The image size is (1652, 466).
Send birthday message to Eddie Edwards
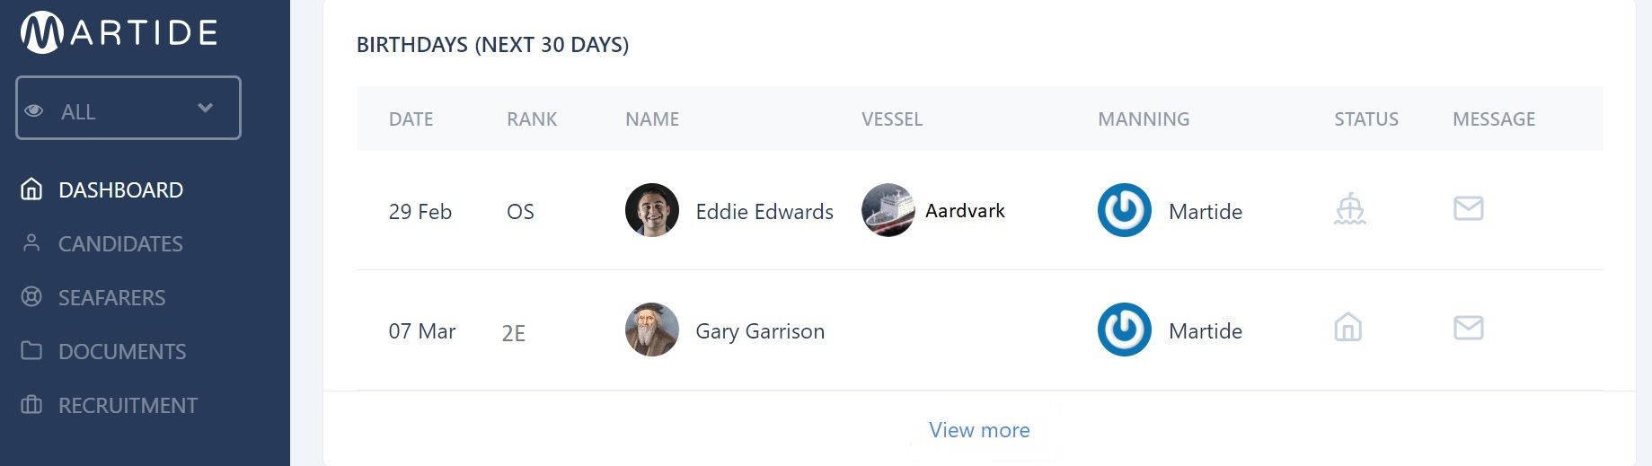tap(1469, 208)
